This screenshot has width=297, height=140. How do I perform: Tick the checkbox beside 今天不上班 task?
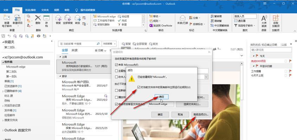285,76
